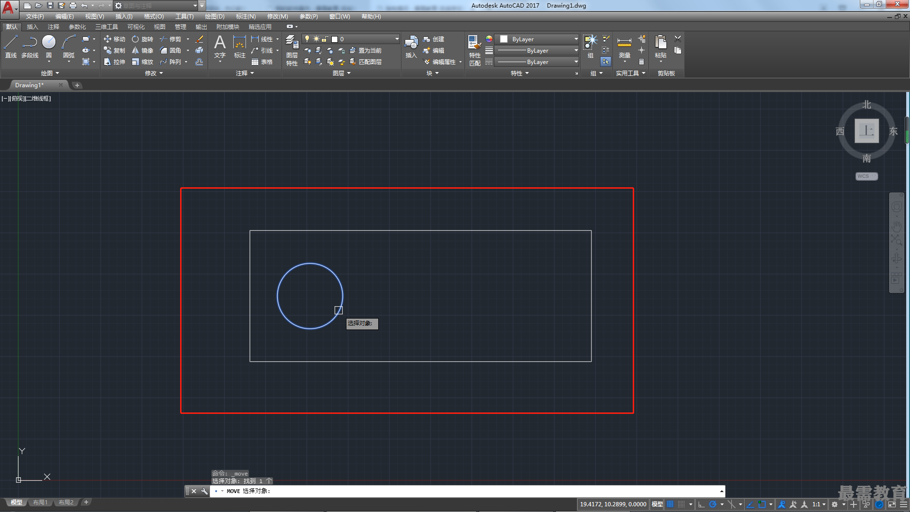
Task: Click the Save icon in quick access toolbar
Action: (50, 5)
